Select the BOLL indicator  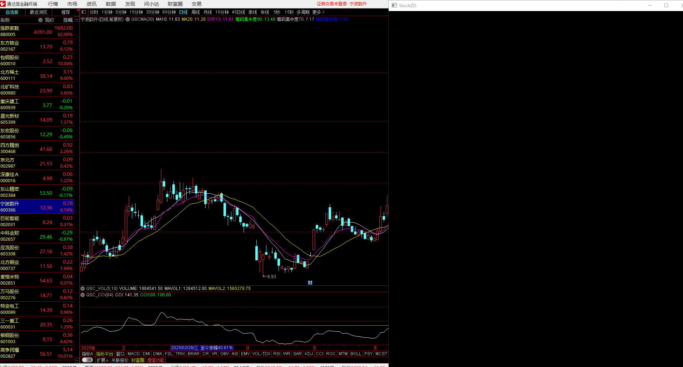[x=356, y=354]
